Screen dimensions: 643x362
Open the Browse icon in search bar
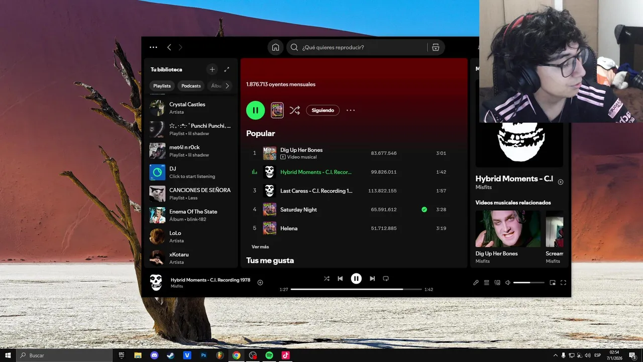click(x=436, y=47)
